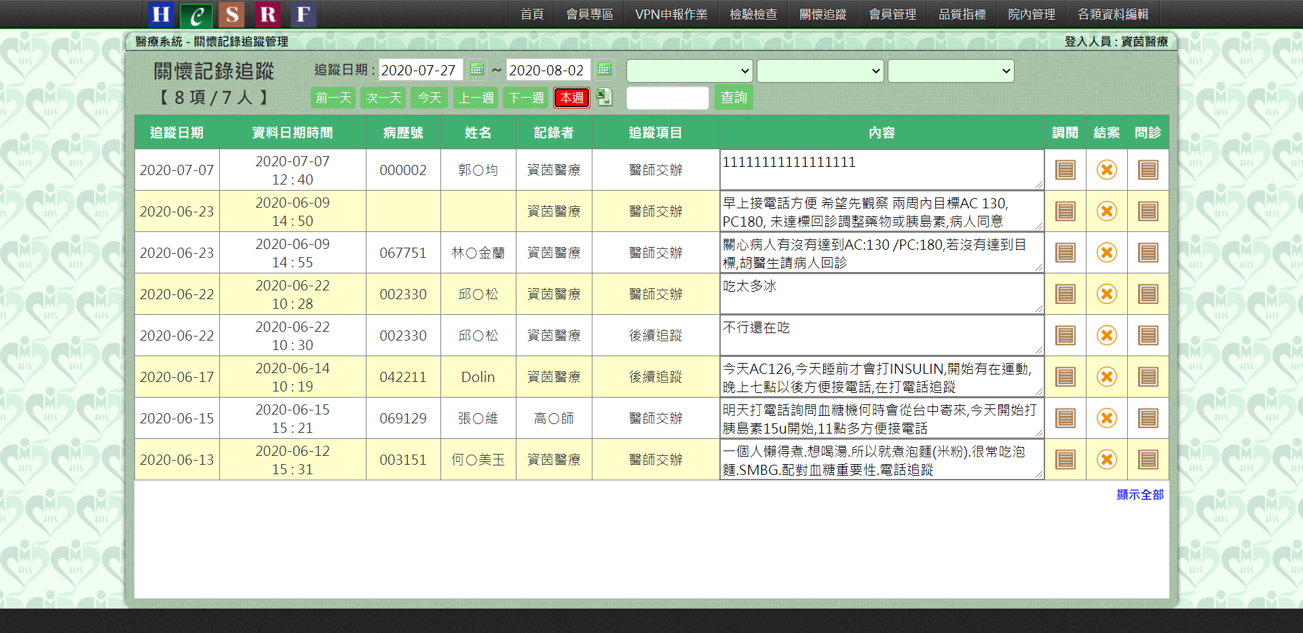Click content box reading 不行還在吃
The width and height of the screenshot is (1303, 633).
[882, 335]
